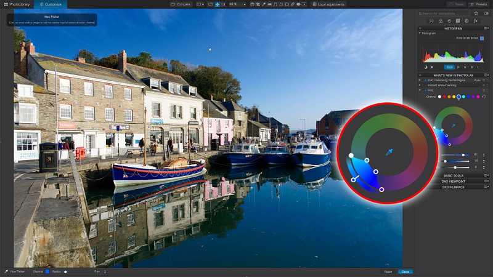The width and height of the screenshot is (493, 277).
Task: Select the white global HSL channel
Action: (x=439, y=97)
